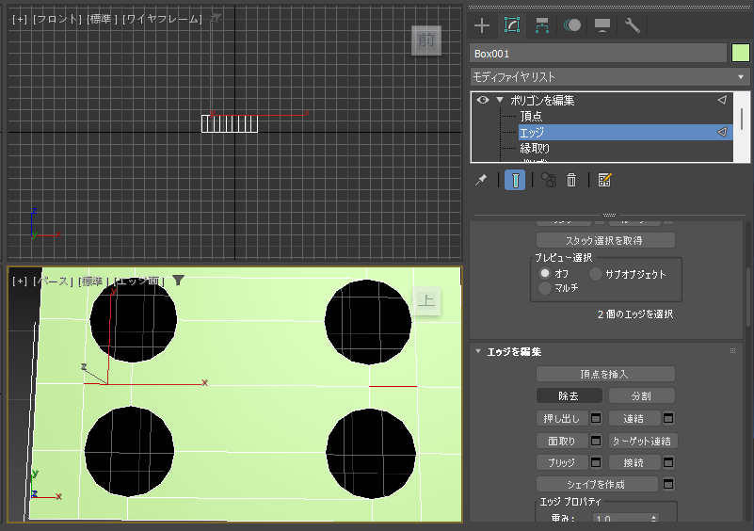Open Configure Modifier Sets icon

pyautogui.click(x=604, y=181)
